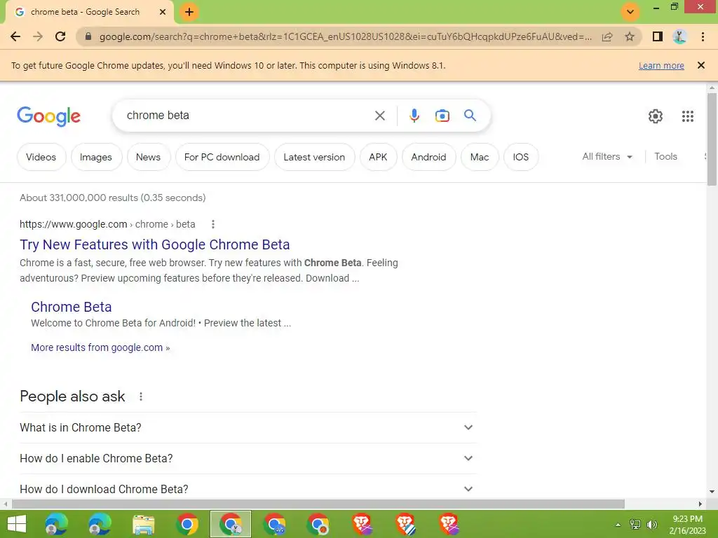
Task: Start a voice search with the microphone
Action: pyautogui.click(x=414, y=116)
